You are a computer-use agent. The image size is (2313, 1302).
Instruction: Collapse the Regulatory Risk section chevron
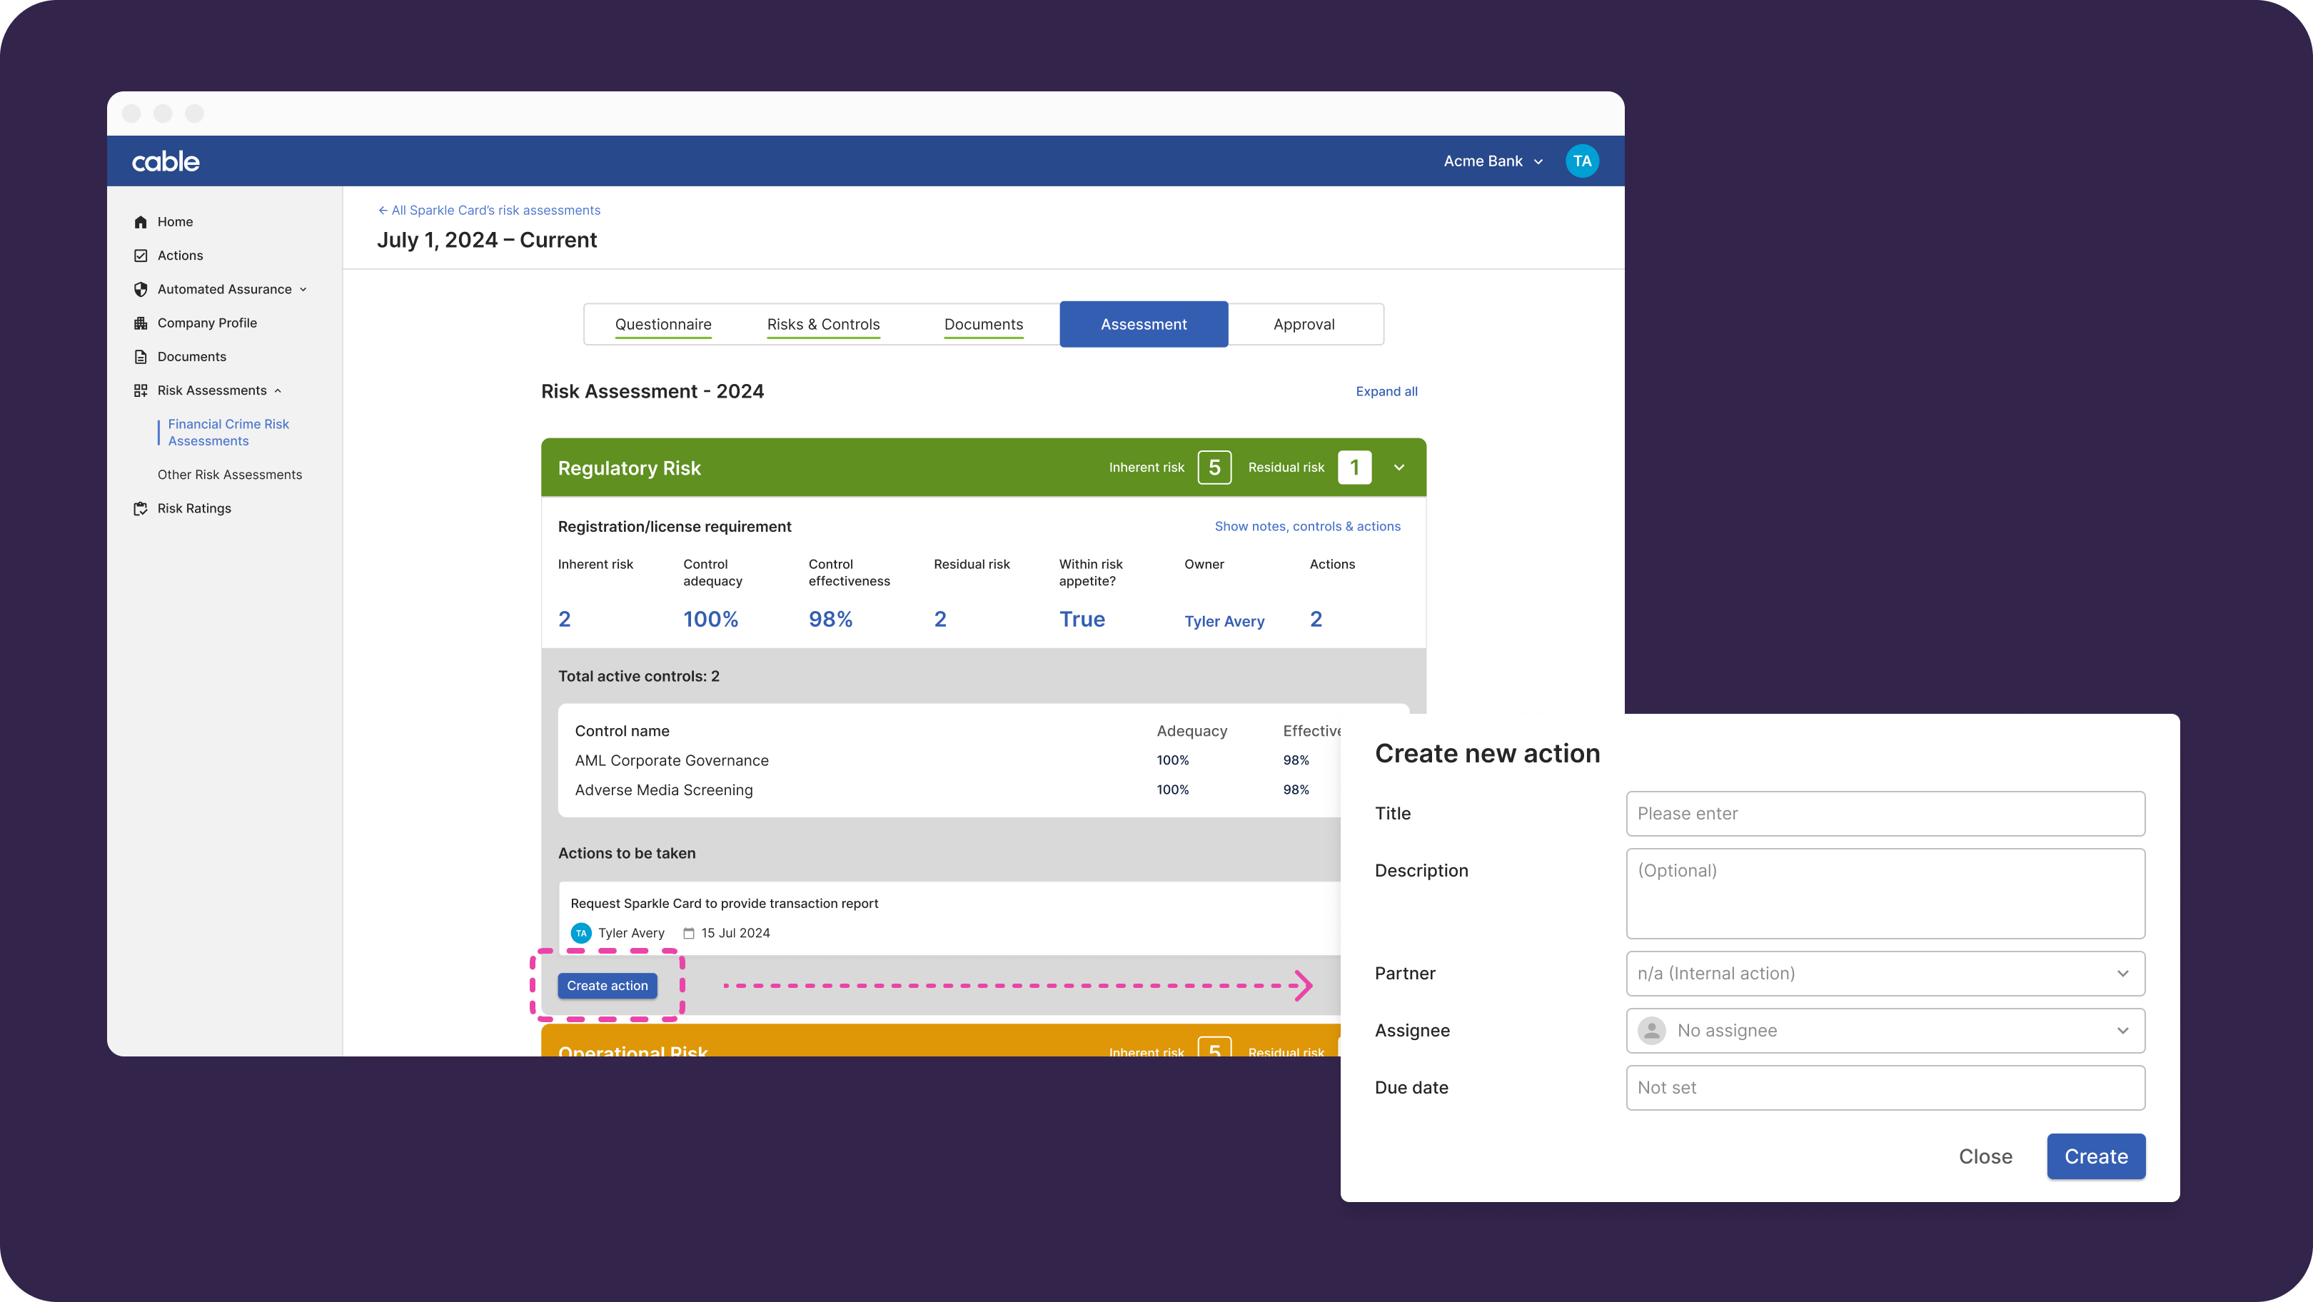[1398, 468]
